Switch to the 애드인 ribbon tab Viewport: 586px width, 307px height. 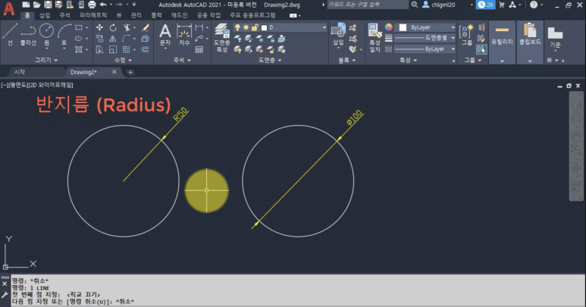point(179,15)
